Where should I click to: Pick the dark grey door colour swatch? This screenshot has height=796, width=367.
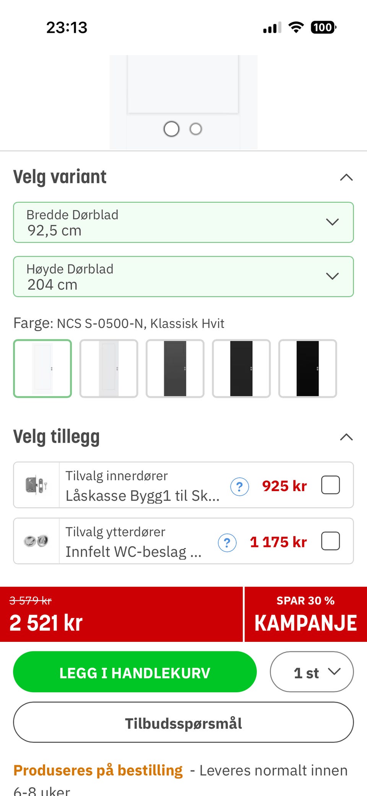[x=175, y=368]
